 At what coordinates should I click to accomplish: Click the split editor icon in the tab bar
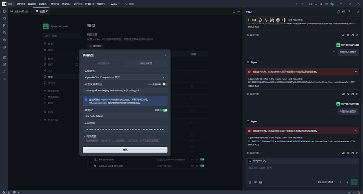point(234,12)
